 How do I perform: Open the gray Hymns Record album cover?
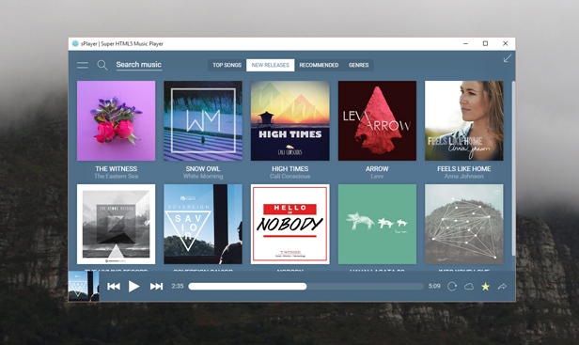(x=116, y=225)
